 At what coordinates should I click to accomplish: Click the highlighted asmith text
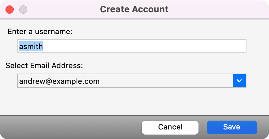pos(31,46)
